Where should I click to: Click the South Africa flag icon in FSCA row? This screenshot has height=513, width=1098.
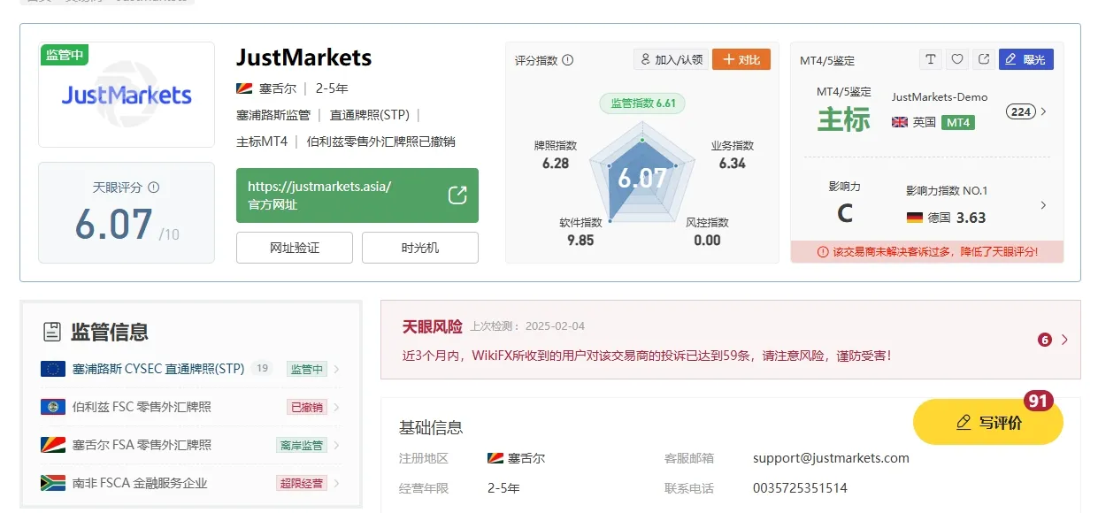click(53, 483)
